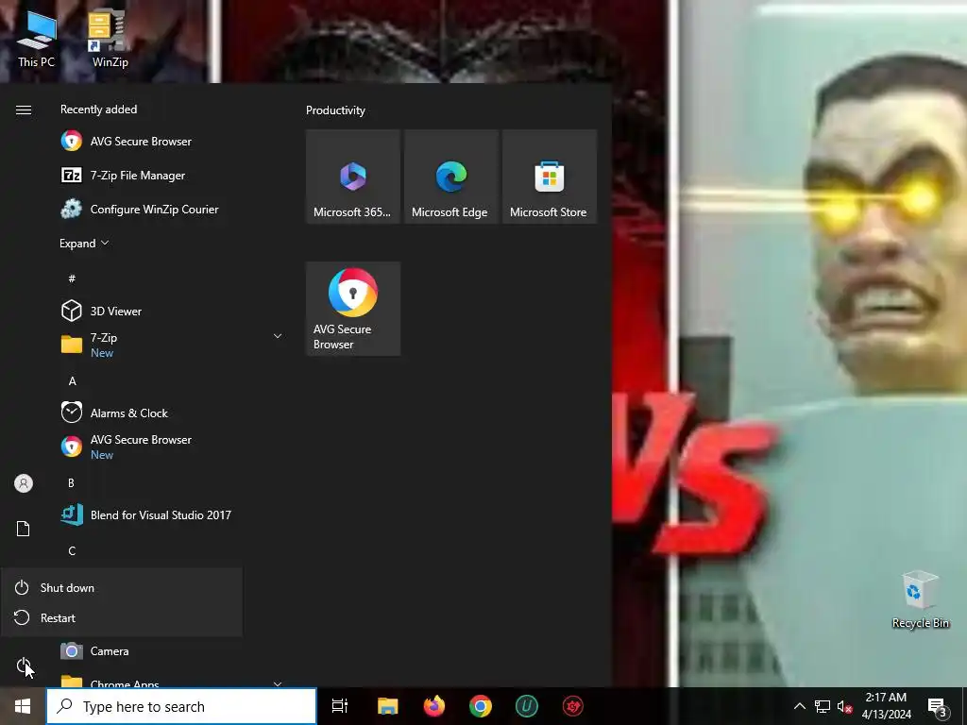Click the Productivity group heading

click(335, 110)
